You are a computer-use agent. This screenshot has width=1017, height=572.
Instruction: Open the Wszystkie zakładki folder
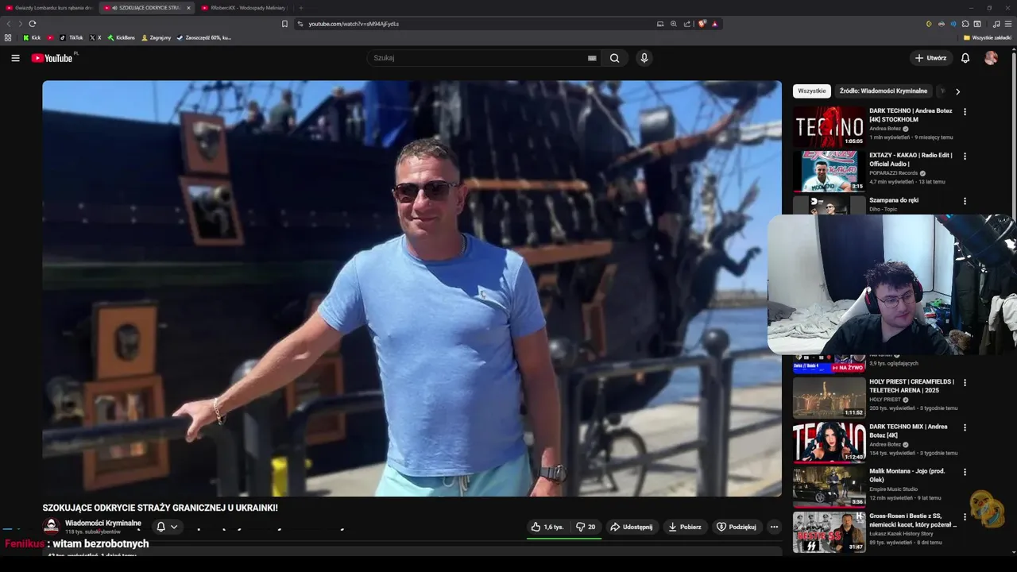pyautogui.click(x=987, y=37)
